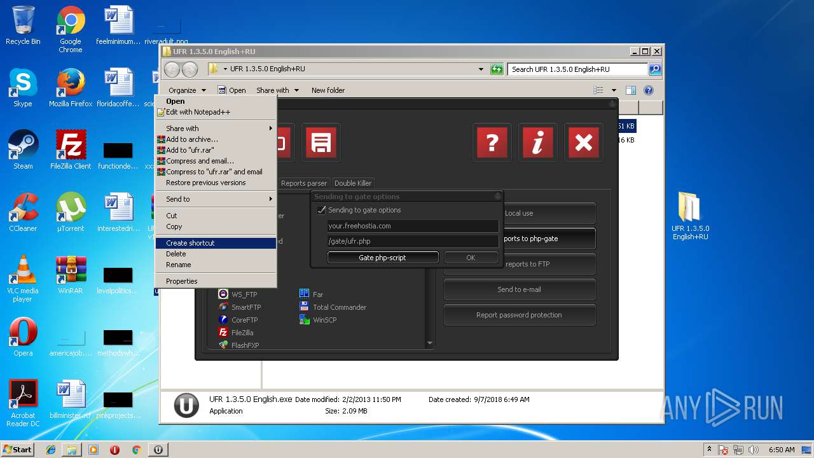Click Internet Explorer taskbar icon
The image size is (814, 458).
point(51,450)
